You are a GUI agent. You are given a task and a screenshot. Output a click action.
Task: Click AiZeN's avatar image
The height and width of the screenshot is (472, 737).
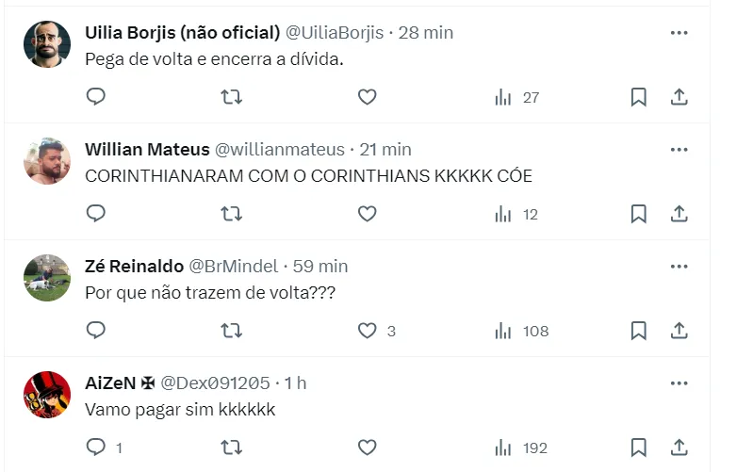pos(47,395)
